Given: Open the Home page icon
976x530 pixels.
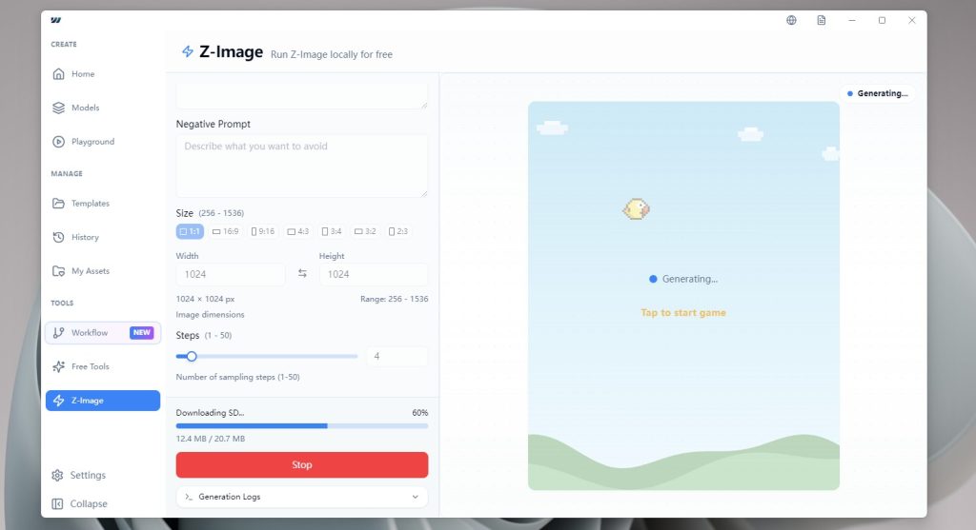Looking at the screenshot, I should (58, 74).
